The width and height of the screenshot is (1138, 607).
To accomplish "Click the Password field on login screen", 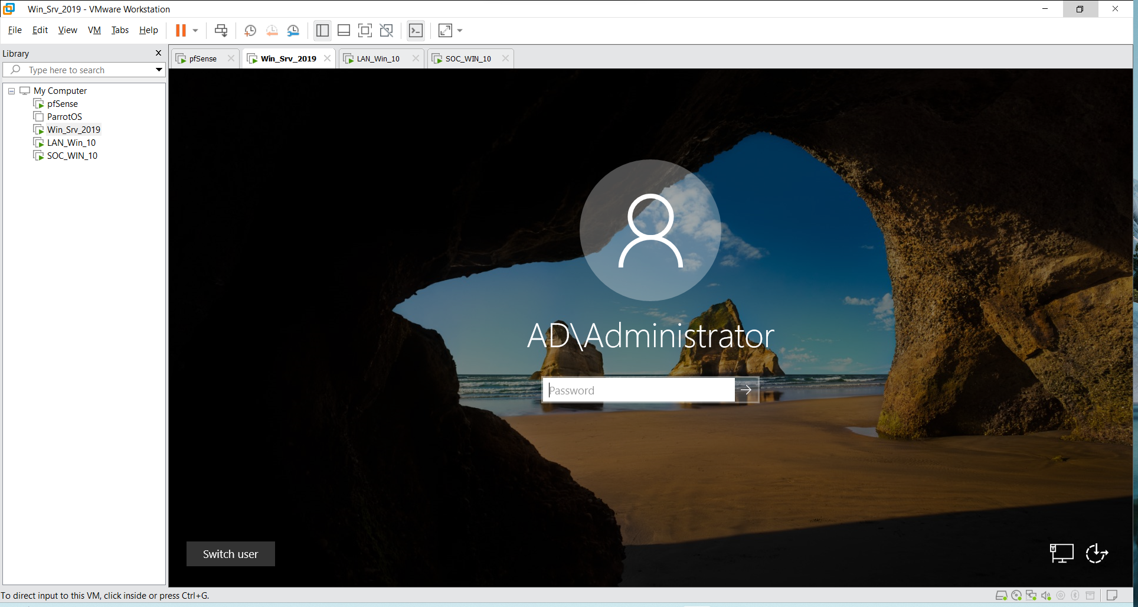I will coord(639,390).
